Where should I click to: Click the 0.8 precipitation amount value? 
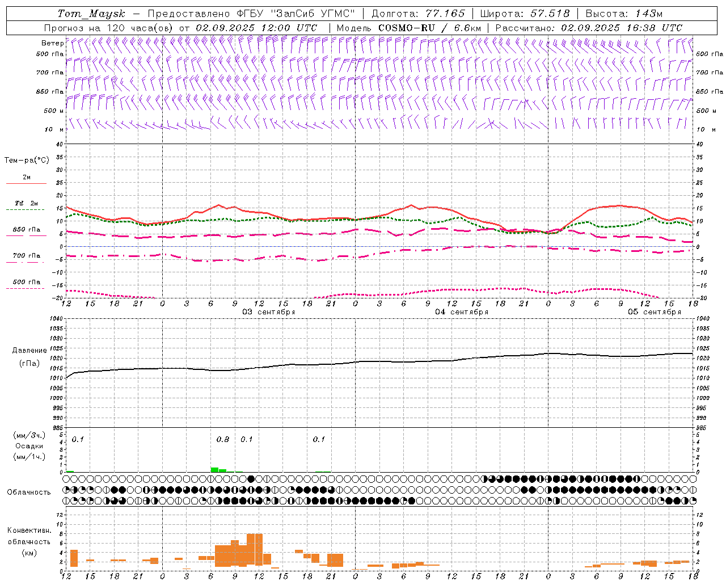tap(223, 440)
